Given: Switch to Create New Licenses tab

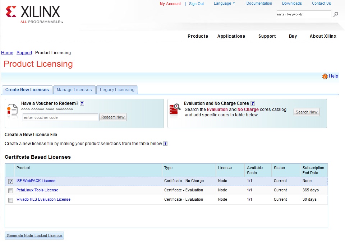Looking at the screenshot, I should click(x=27, y=90).
